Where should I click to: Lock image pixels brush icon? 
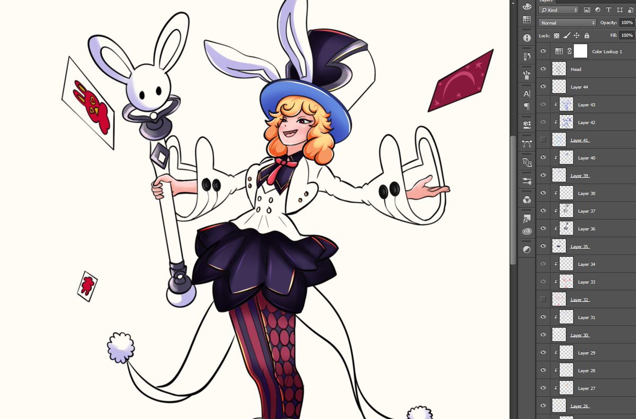(x=567, y=36)
